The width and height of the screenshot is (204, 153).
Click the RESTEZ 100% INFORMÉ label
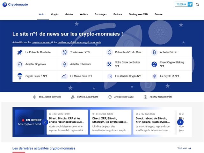point(161,97)
